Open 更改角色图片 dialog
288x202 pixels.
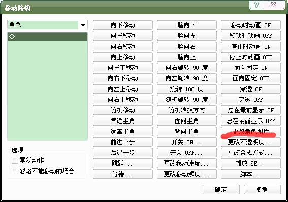pyautogui.click(x=251, y=131)
